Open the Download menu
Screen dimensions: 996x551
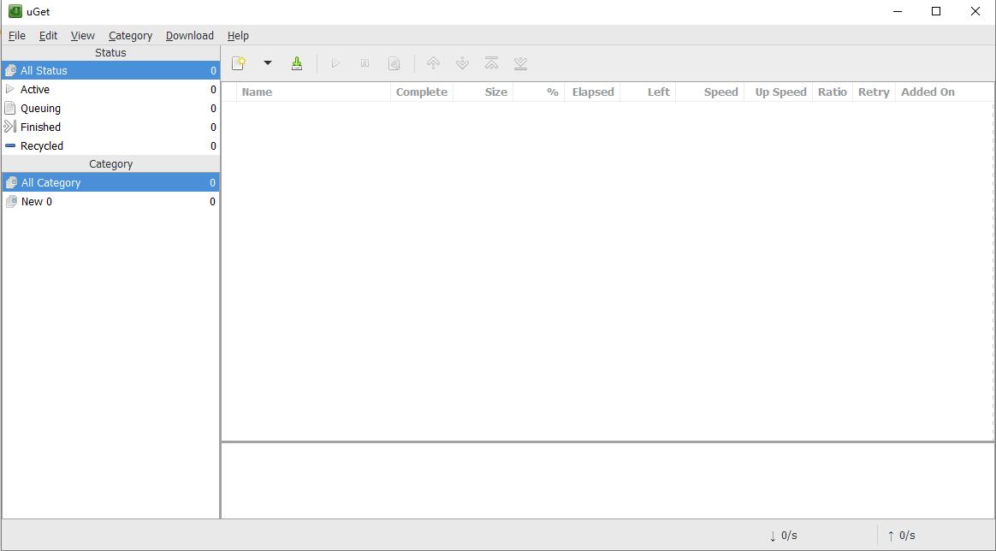click(x=189, y=35)
